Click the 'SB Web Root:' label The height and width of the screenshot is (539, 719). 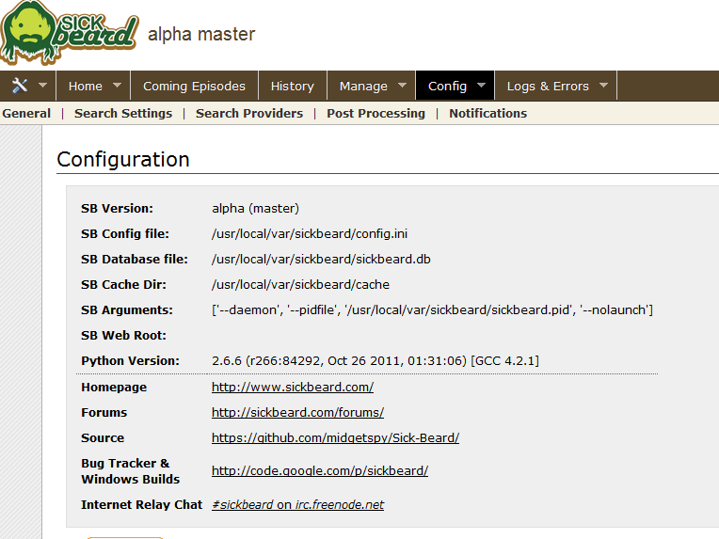coord(124,336)
